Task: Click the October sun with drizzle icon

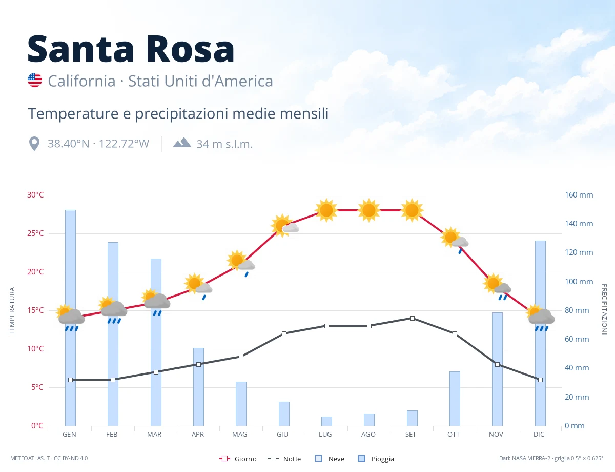Action: pyautogui.click(x=455, y=240)
